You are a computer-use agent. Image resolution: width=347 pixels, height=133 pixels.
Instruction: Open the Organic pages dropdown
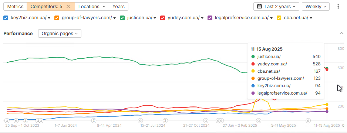click(60, 34)
